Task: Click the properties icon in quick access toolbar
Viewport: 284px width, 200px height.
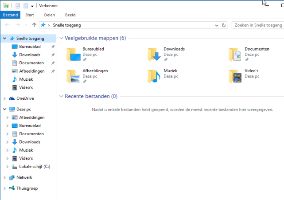Action: (x=18, y=5)
